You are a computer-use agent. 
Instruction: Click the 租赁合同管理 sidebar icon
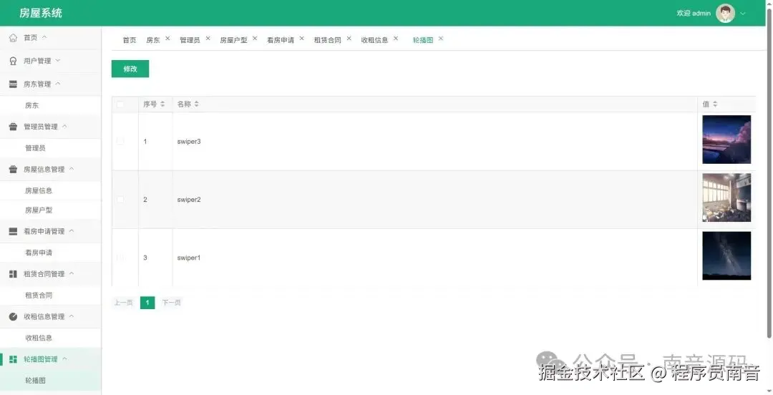pos(14,273)
